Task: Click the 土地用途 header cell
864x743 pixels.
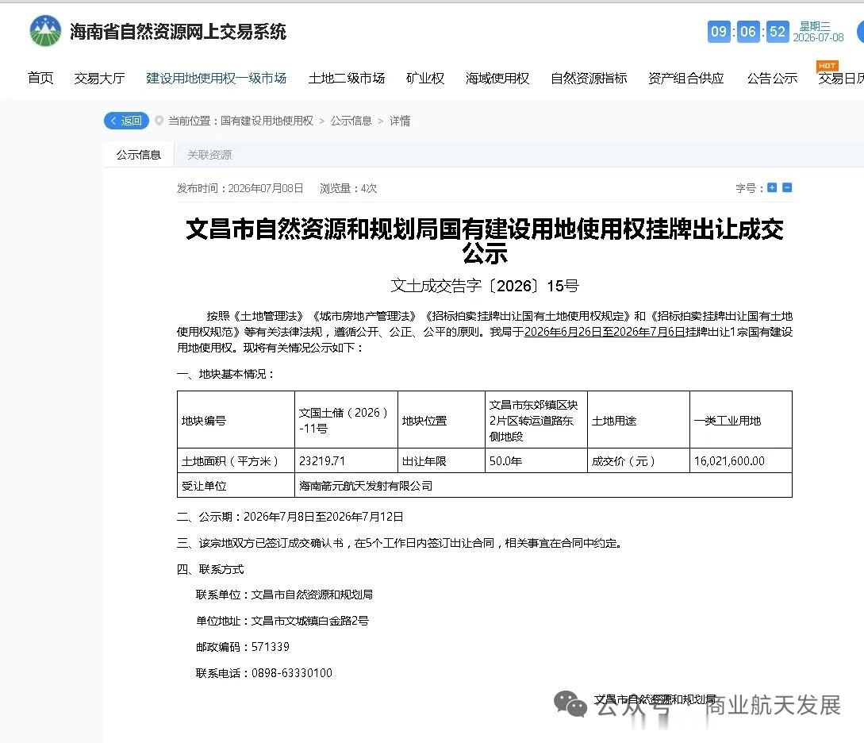Action: pos(639,420)
